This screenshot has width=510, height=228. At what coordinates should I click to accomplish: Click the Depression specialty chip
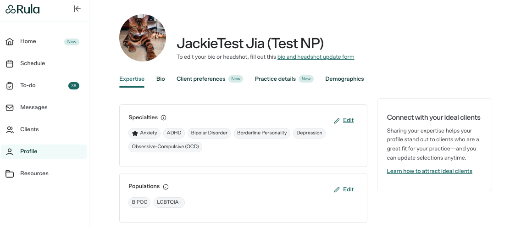[309, 133]
